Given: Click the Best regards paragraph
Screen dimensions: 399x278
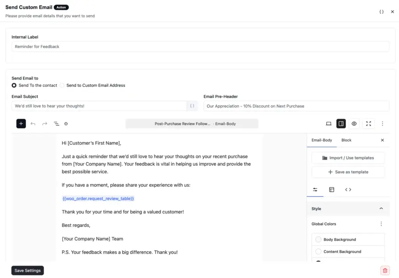Looking at the screenshot, I should [76, 226].
